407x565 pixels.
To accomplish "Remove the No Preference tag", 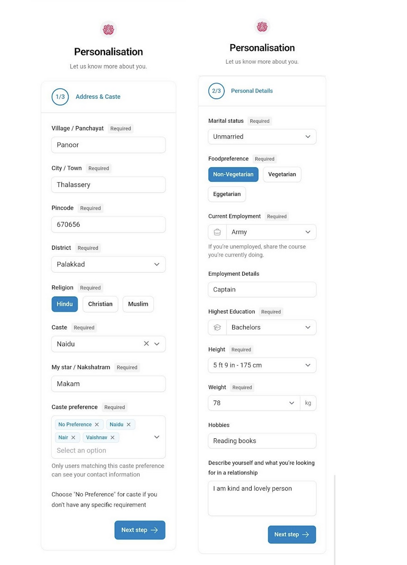I will pos(97,424).
